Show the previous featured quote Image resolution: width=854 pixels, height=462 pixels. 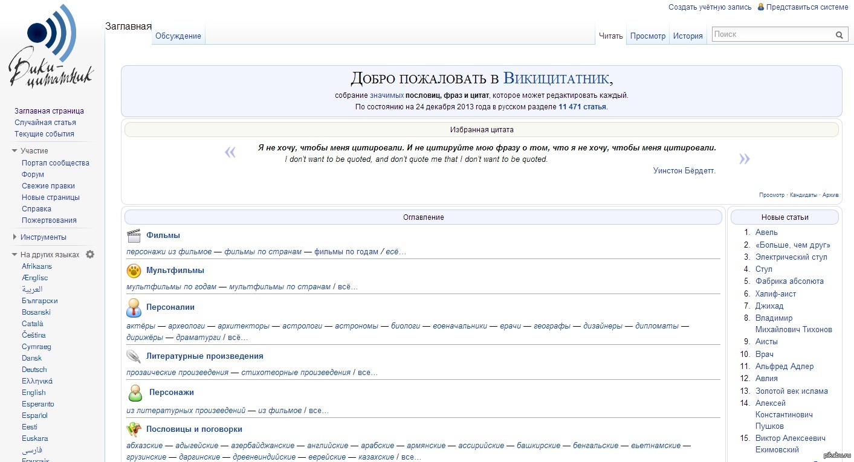click(x=230, y=152)
